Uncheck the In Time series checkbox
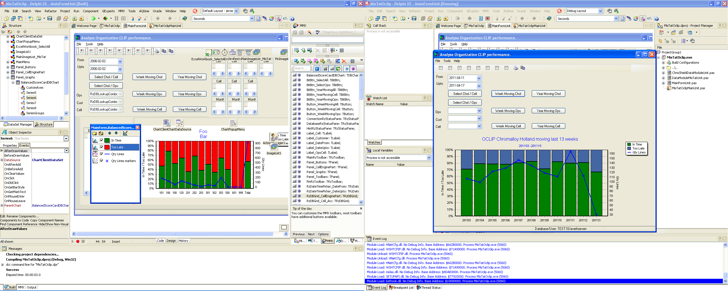Viewport: 728px width, 291px height. [x=102, y=140]
